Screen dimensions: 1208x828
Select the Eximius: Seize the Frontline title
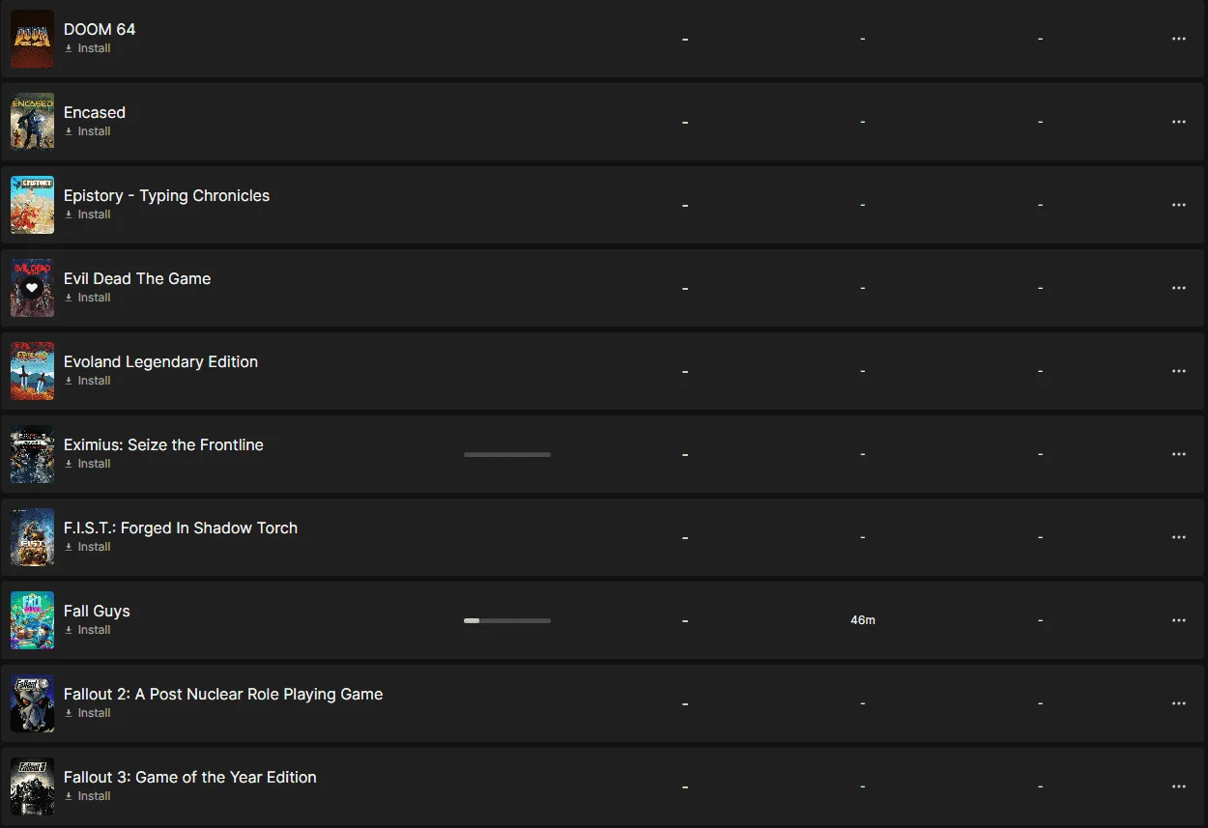pos(163,444)
